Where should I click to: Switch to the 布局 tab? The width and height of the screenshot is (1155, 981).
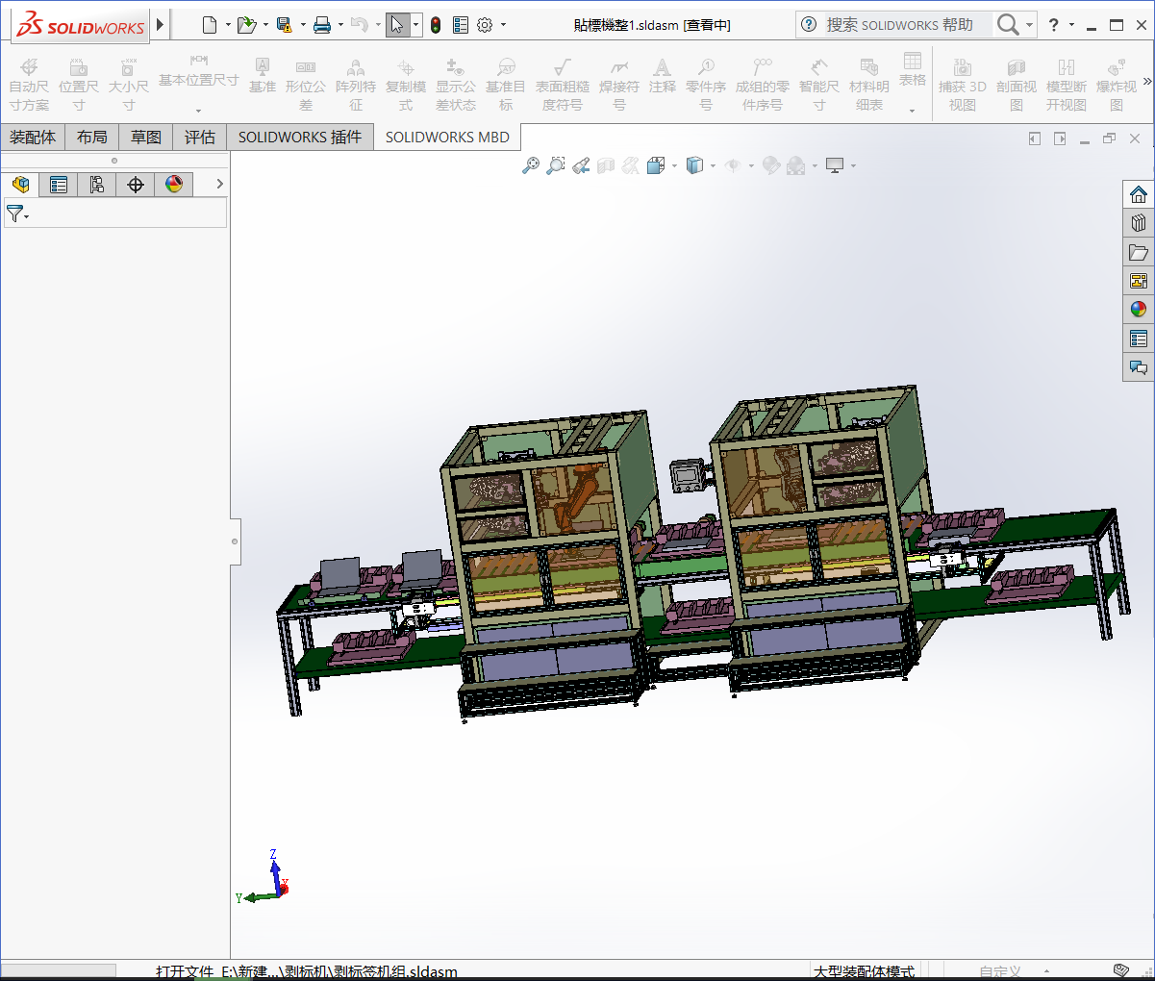(92, 138)
